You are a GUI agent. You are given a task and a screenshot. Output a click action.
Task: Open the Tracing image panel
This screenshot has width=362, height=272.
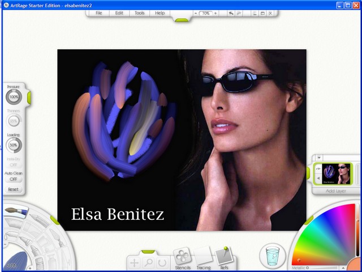click(x=203, y=257)
